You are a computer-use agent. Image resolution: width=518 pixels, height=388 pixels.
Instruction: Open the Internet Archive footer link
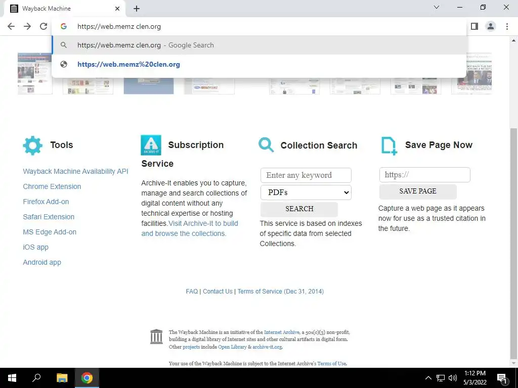coord(281,332)
